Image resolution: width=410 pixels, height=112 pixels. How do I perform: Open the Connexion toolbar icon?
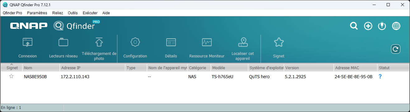(27, 42)
